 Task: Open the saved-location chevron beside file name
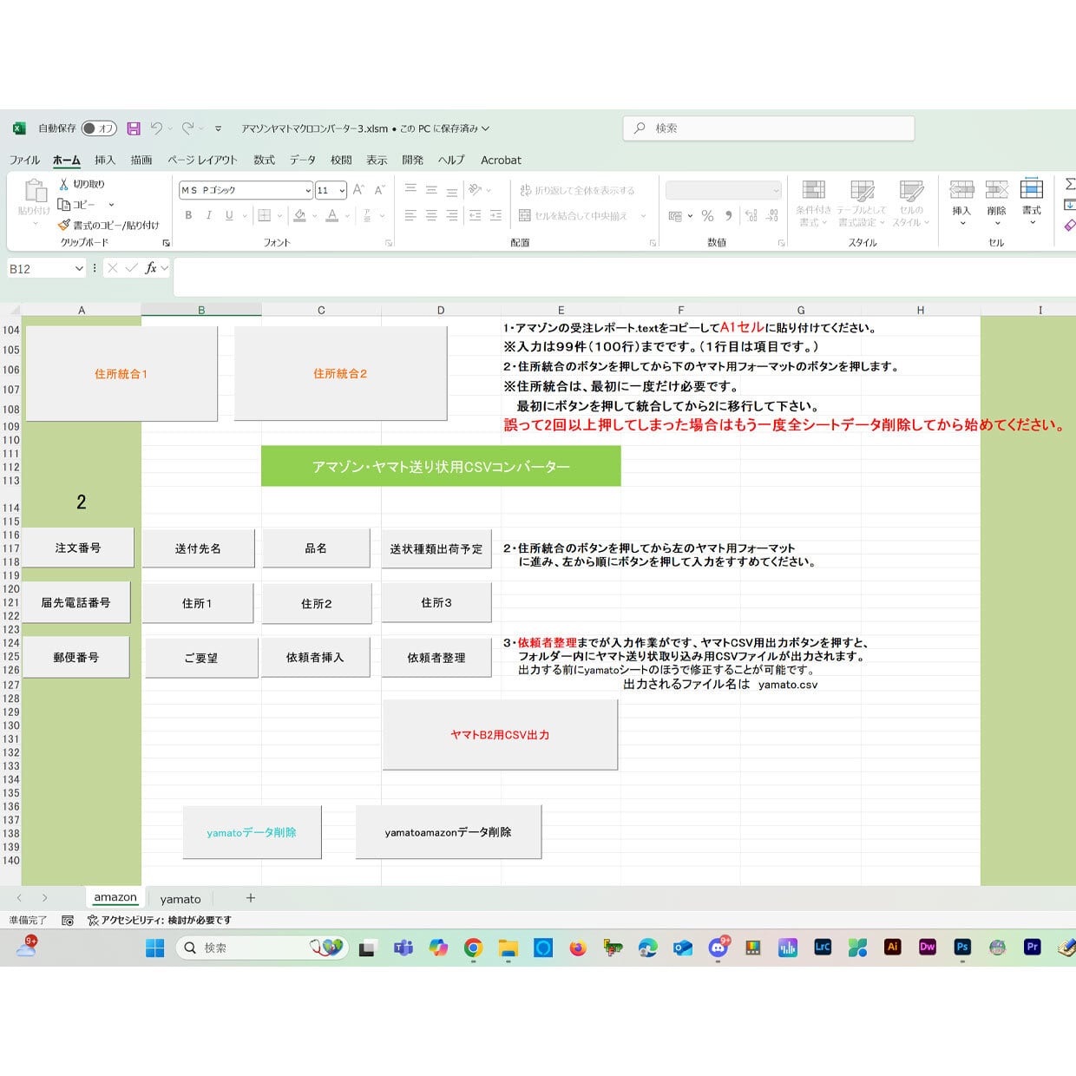pos(486,128)
